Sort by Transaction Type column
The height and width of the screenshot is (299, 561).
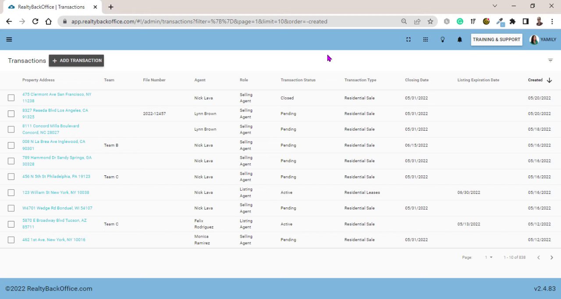tap(360, 80)
